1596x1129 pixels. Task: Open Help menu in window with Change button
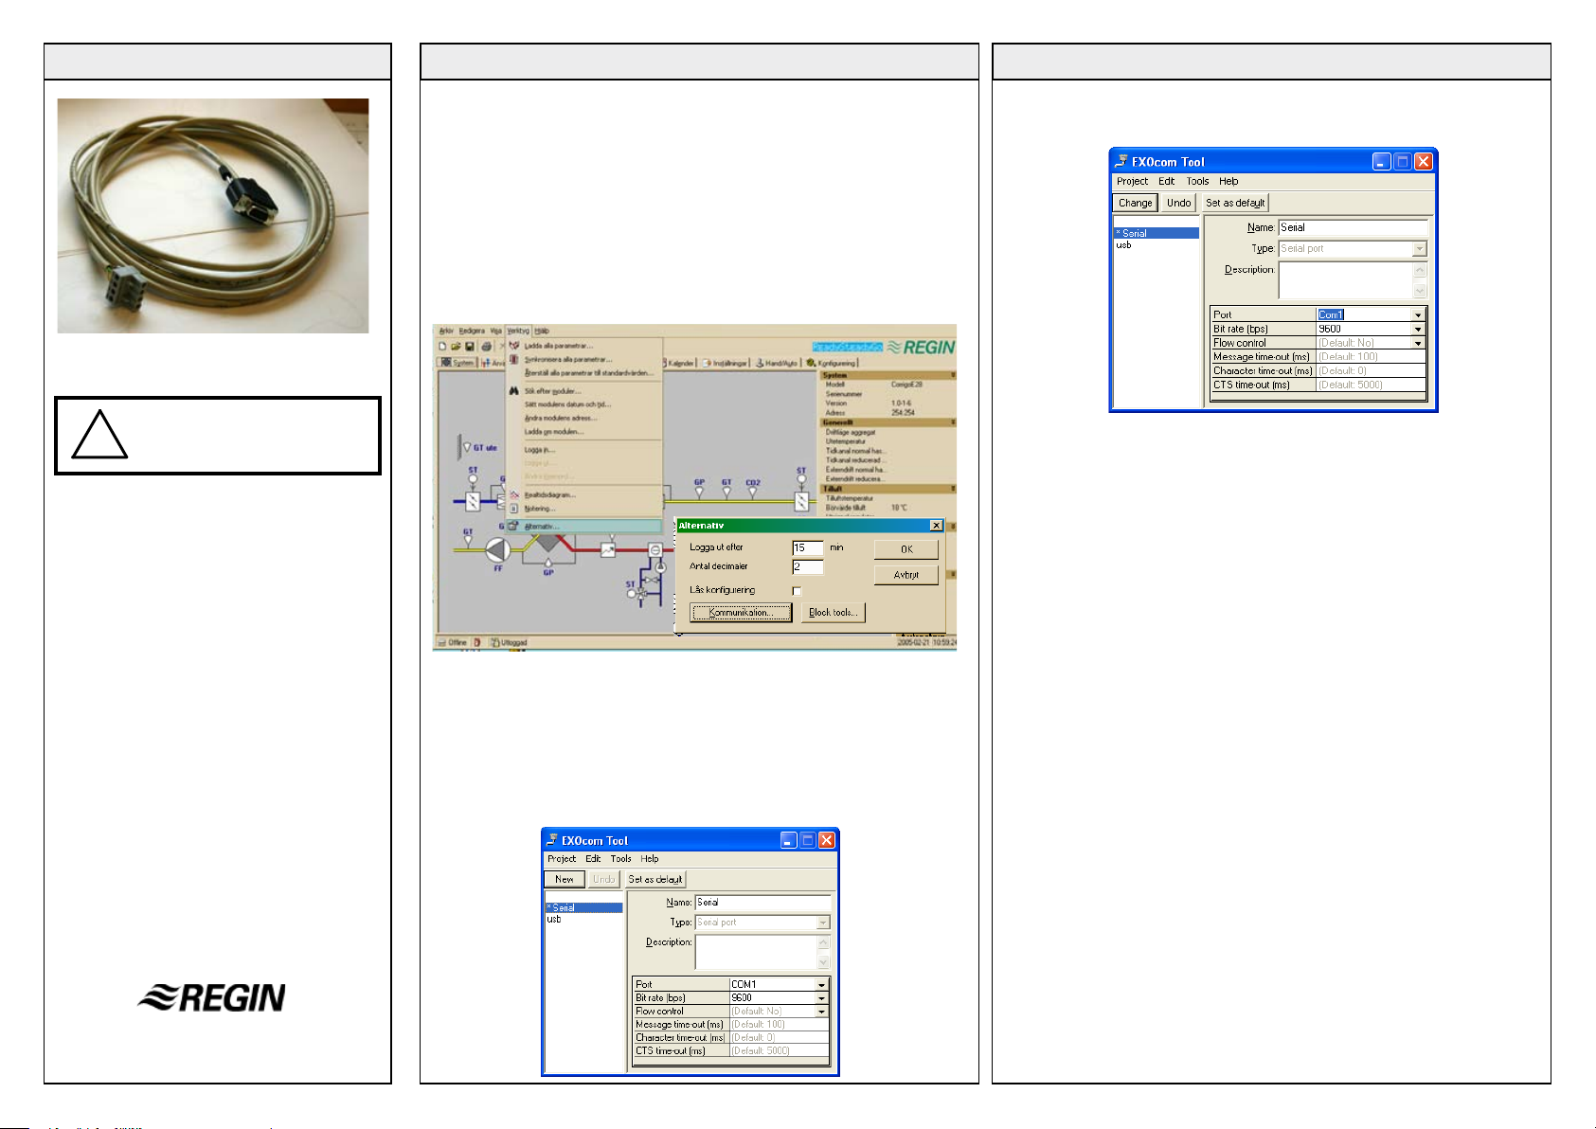click(x=1228, y=181)
